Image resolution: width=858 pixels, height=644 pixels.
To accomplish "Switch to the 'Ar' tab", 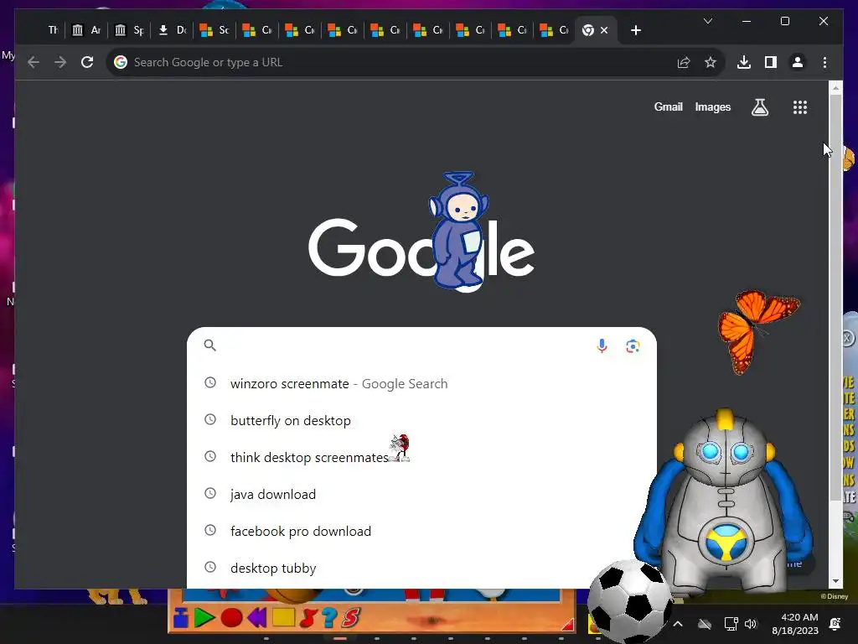I will [86, 30].
